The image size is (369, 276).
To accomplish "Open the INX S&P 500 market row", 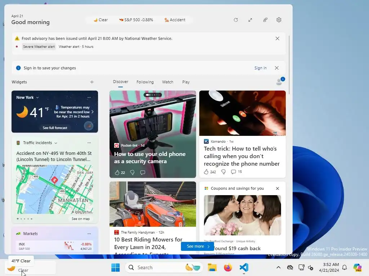I will 55,246.
